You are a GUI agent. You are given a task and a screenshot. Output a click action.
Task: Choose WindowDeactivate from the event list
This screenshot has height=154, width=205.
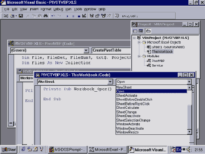tap(151, 128)
